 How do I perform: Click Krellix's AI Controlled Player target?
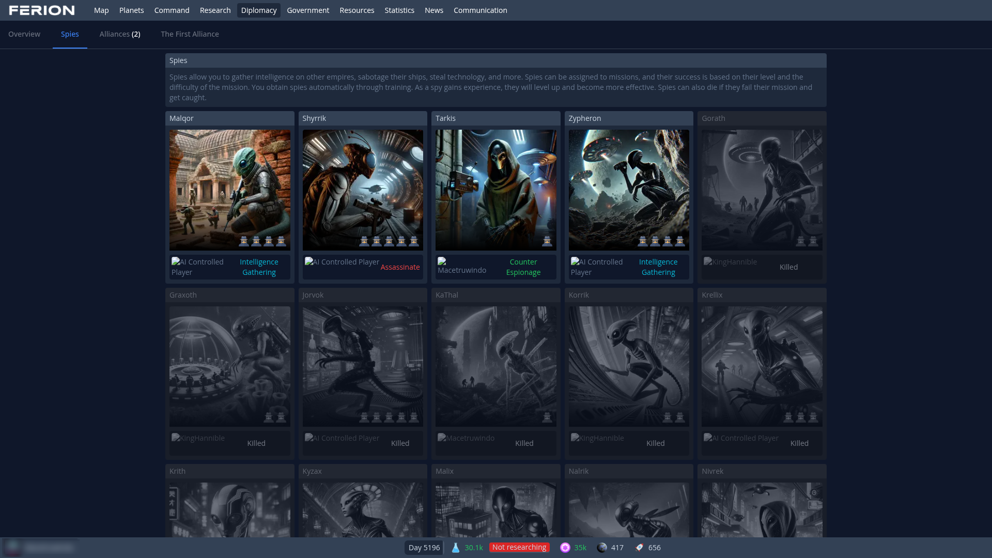pyautogui.click(x=741, y=438)
